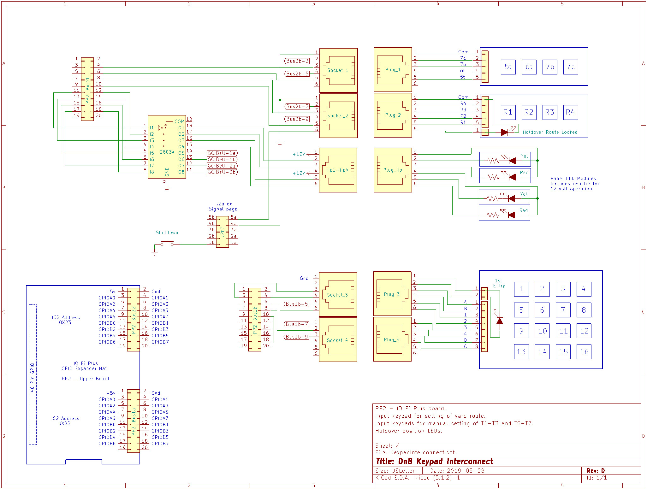Select keypad button R4

point(571,112)
